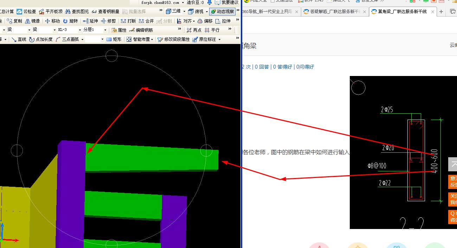
Task: Select the 直线 line drawing tool
Action: click(19, 39)
